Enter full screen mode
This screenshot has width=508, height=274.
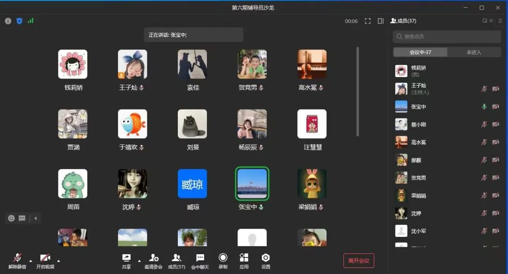tap(368, 21)
